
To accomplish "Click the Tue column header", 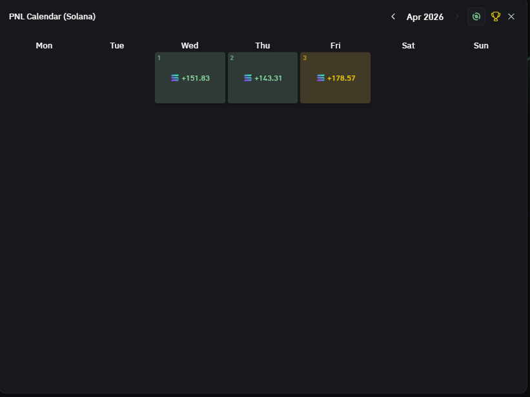I will coord(117,46).
